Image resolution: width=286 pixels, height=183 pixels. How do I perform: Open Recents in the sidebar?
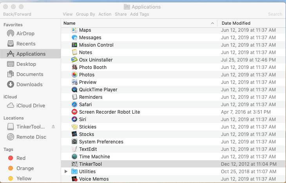pos(30,44)
